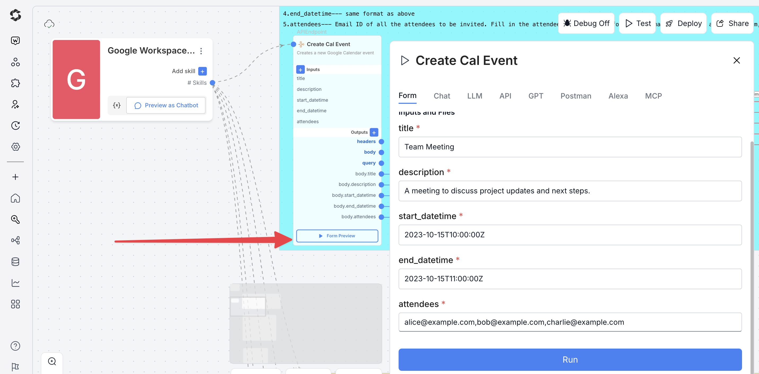
Task: Switch to the Postman tab
Action: [575, 96]
